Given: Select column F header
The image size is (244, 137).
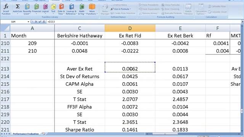Looking at the screenshot, I should 218,28.
